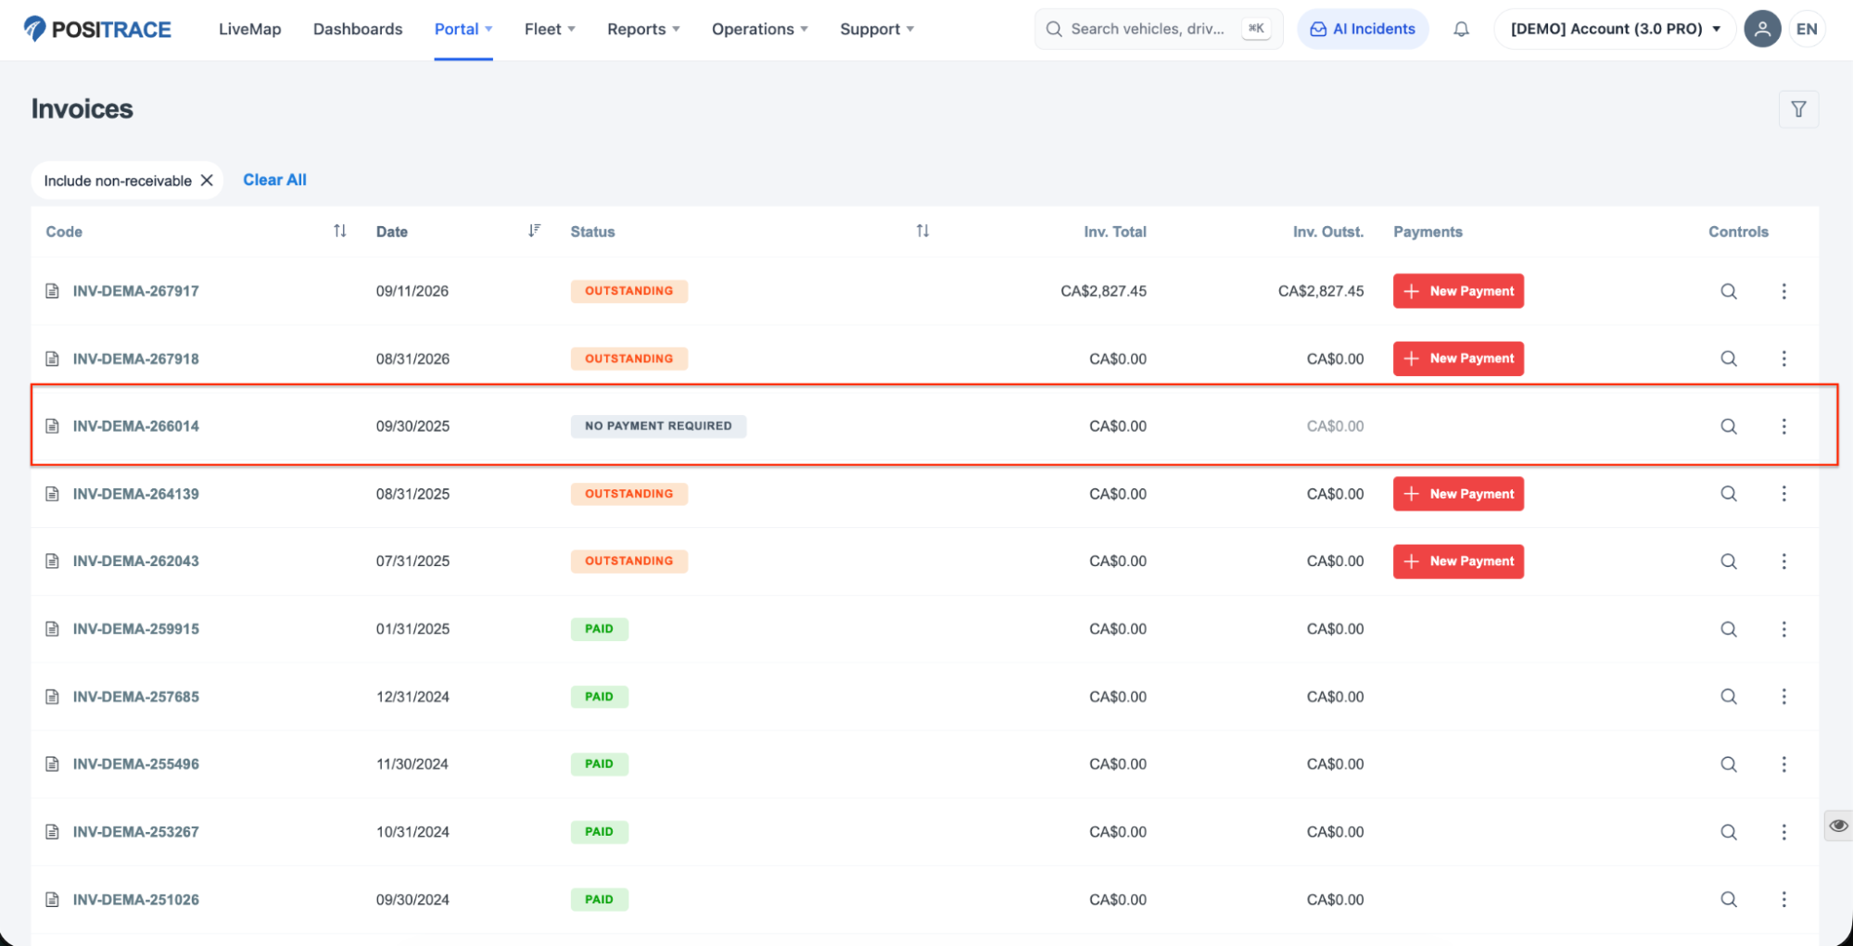
Task: Open the [DEMO] Account selector dropdown
Action: (1614, 29)
